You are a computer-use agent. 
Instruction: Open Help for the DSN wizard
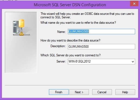click(x=125, y=92)
